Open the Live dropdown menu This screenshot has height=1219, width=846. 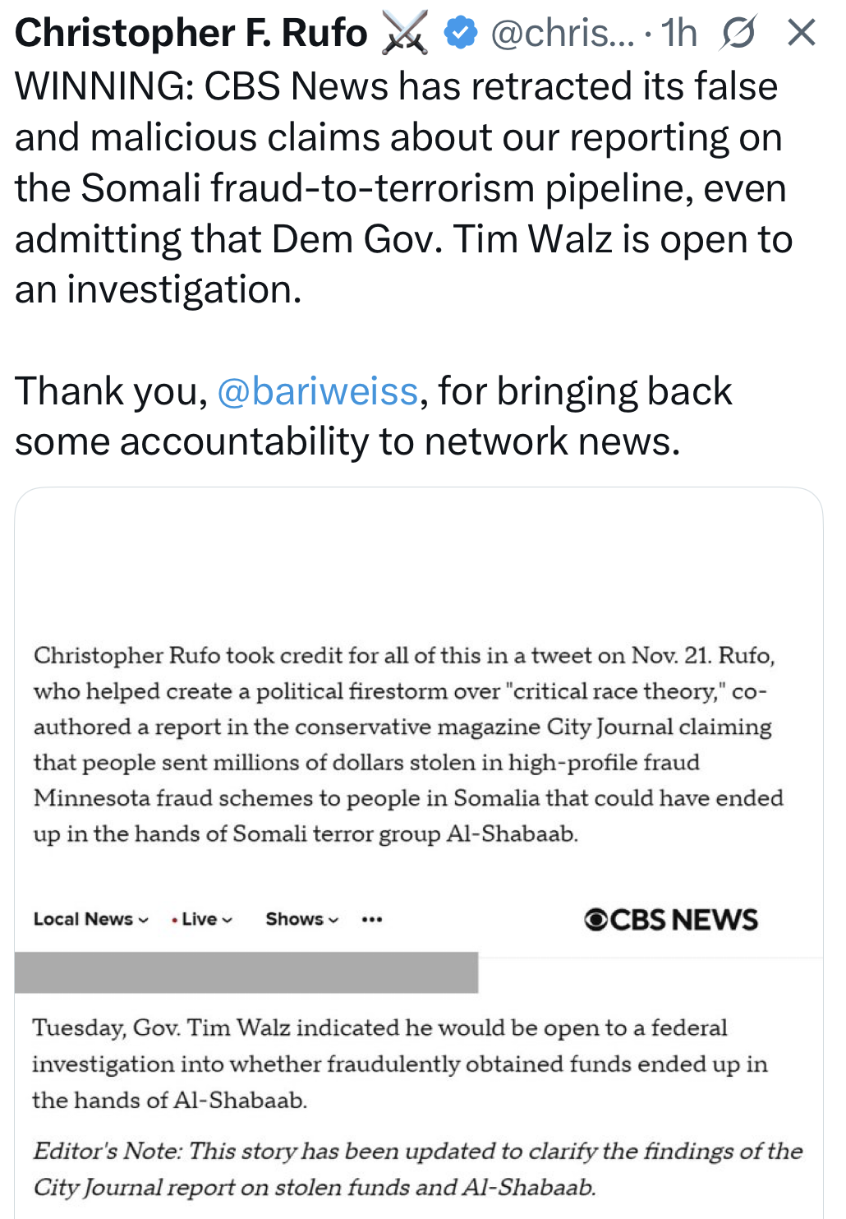point(202,919)
